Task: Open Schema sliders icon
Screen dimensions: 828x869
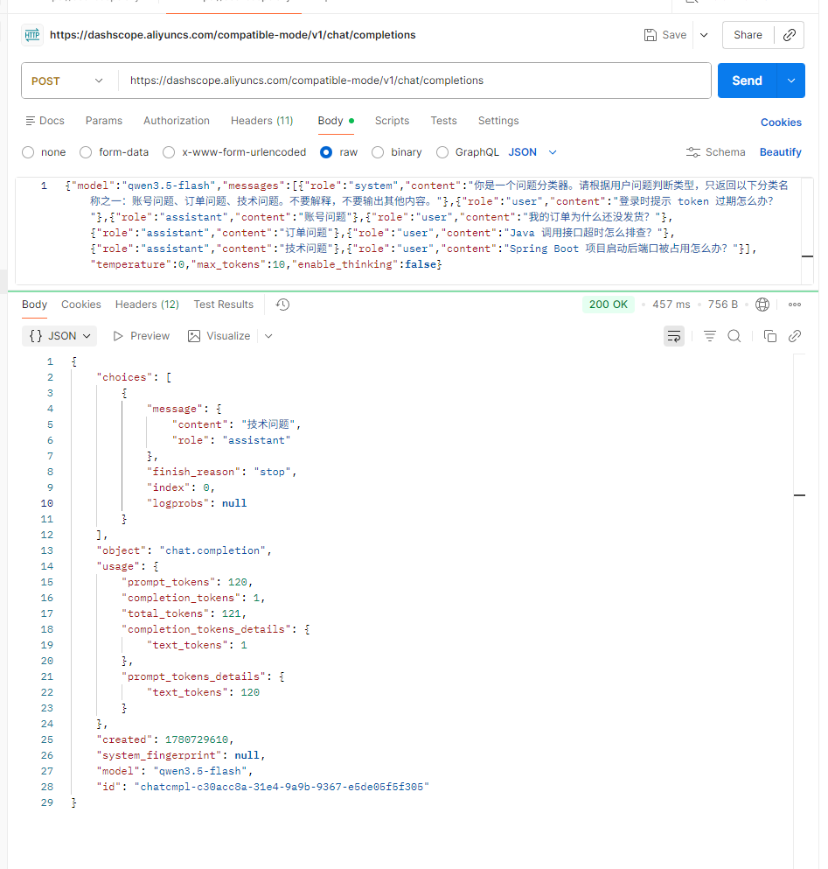Action: coord(692,152)
